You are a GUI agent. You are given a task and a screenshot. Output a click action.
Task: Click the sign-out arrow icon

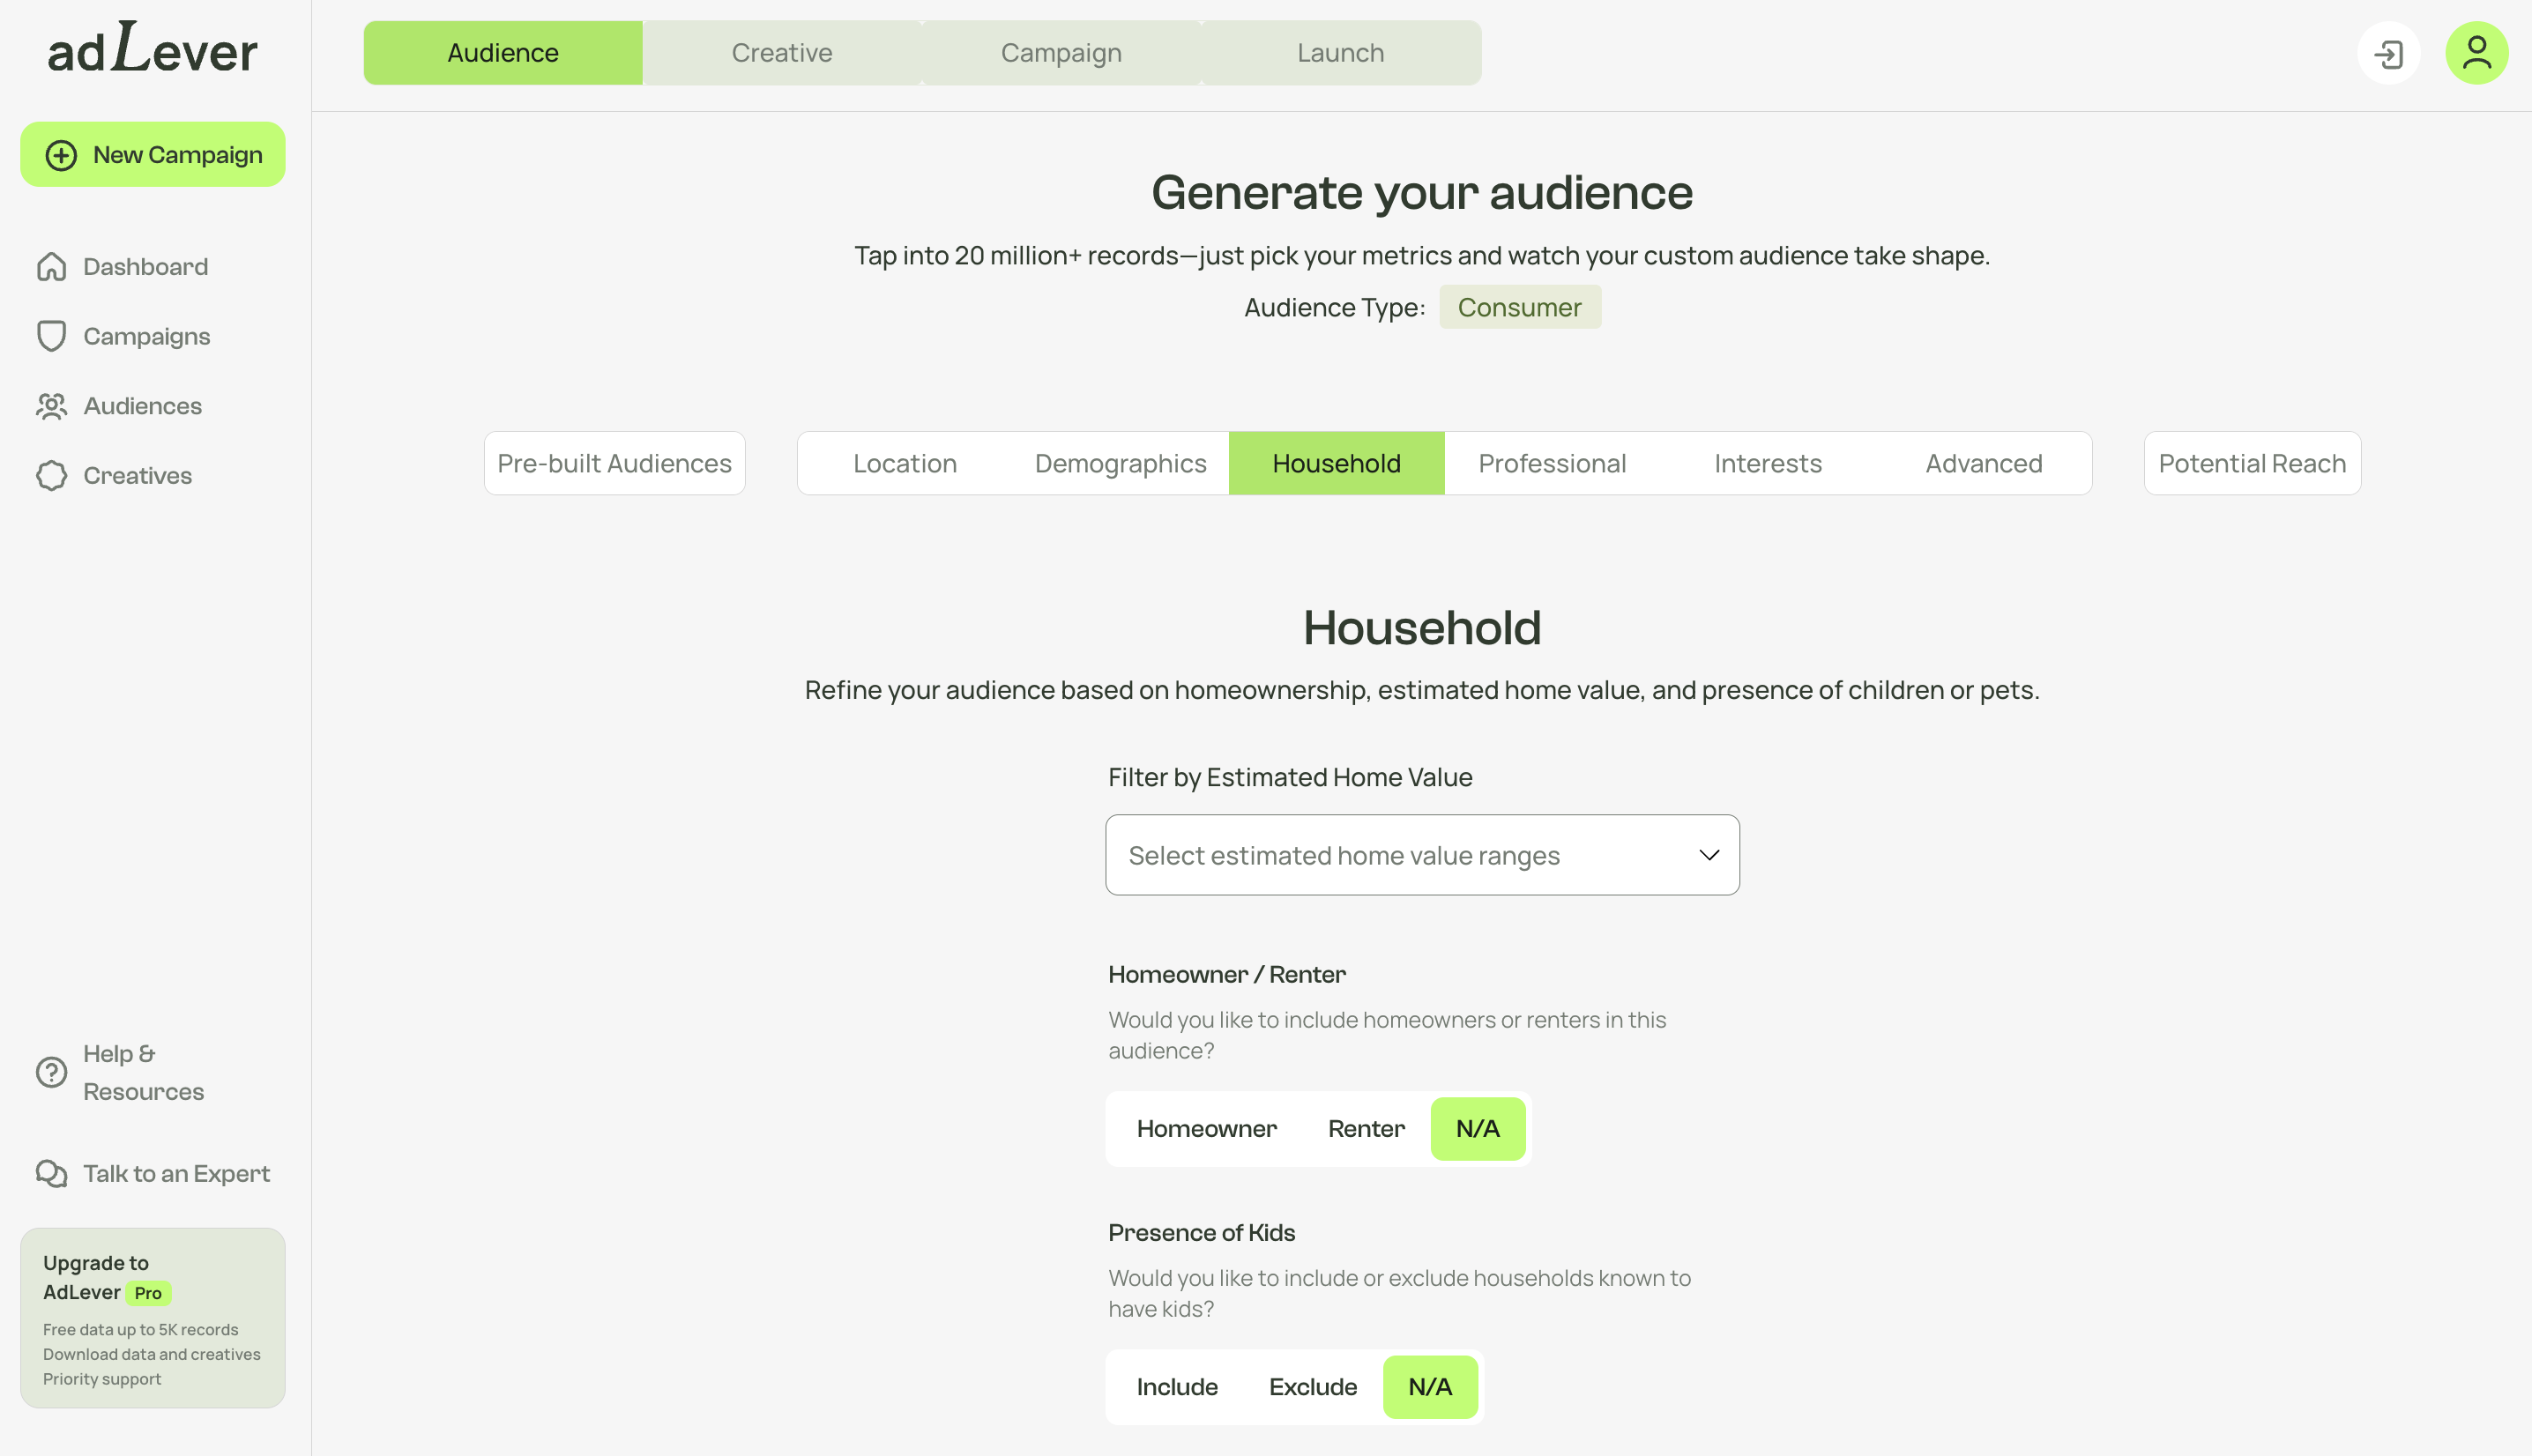[x=2388, y=53]
